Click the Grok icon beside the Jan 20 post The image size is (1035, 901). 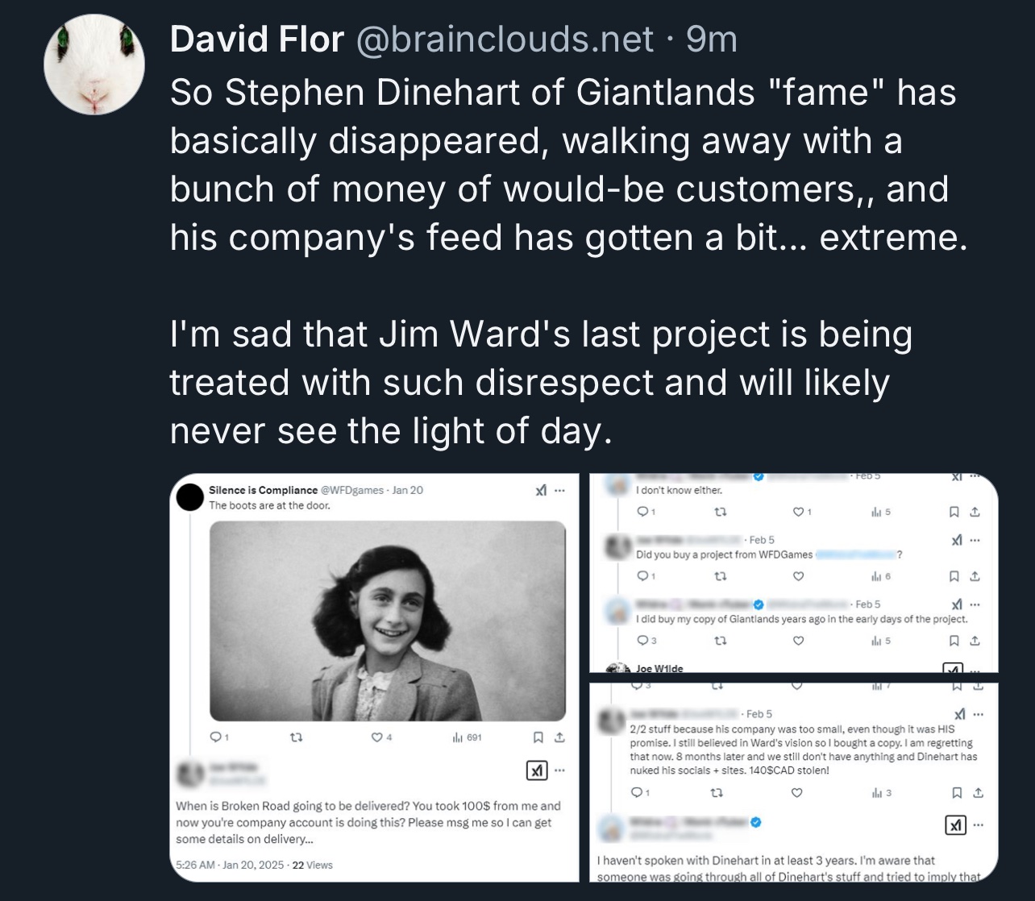pyautogui.click(x=541, y=490)
